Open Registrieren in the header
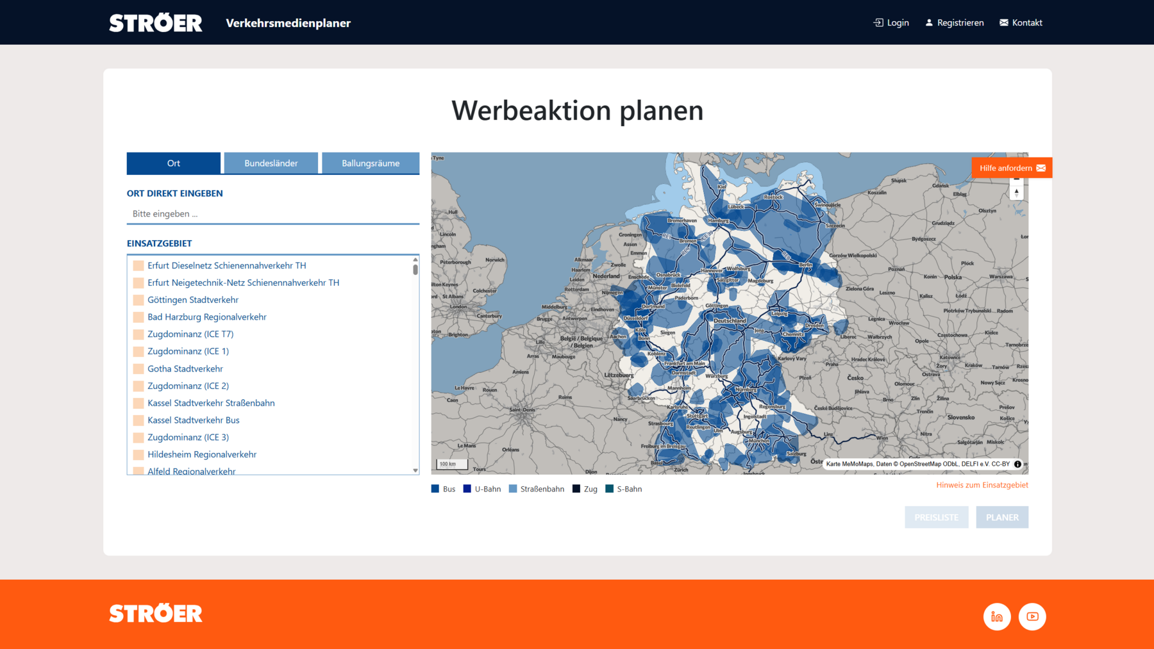The height and width of the screenshot is (649, 1154). (x=954, y=22)
